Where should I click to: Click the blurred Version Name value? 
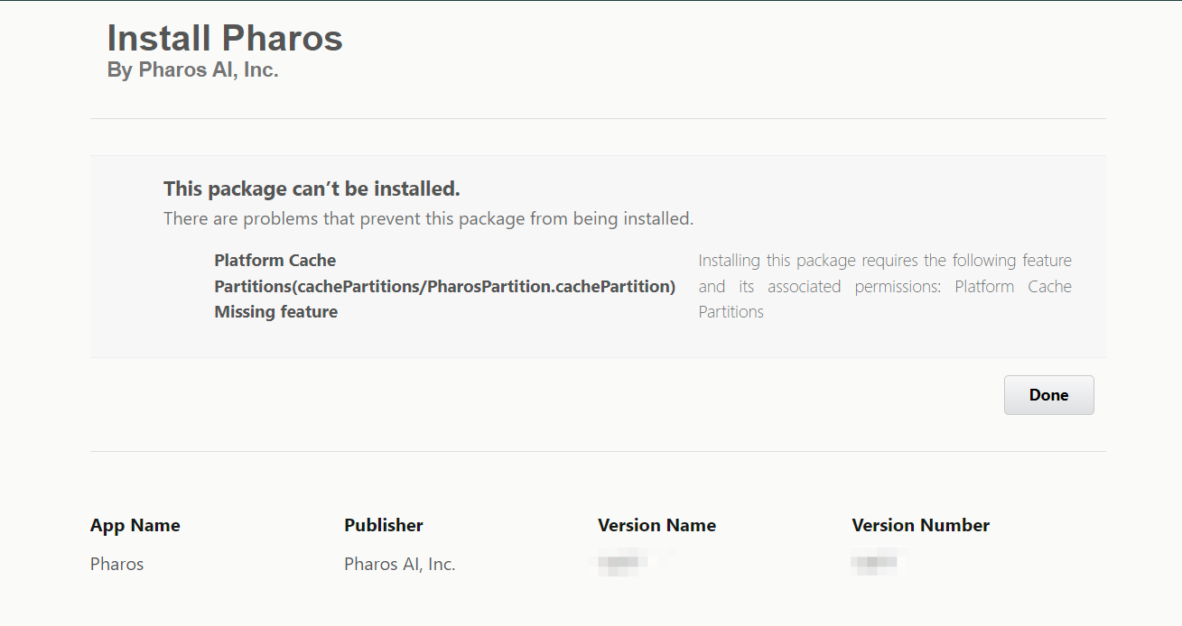click(x=623, y=563)
